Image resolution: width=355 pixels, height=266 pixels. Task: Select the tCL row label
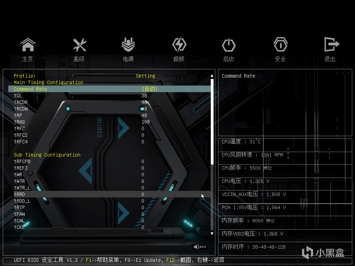click(x=18, y=96)
